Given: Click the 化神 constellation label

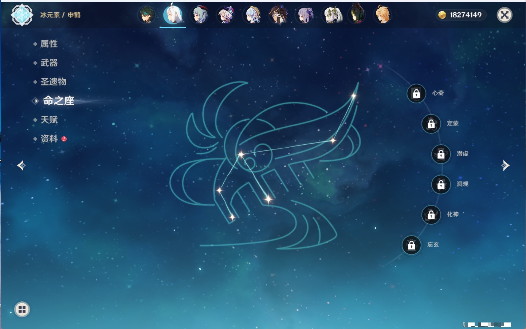Looking at the screenshot, I should pyautogui.click(x=453, y=214).
